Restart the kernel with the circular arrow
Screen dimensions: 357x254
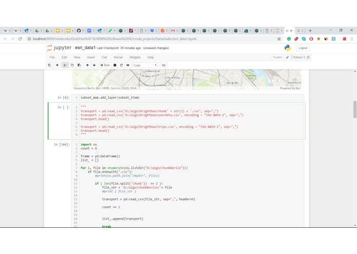point(121,65)
